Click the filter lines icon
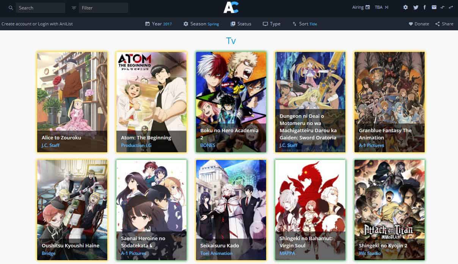 74,8
